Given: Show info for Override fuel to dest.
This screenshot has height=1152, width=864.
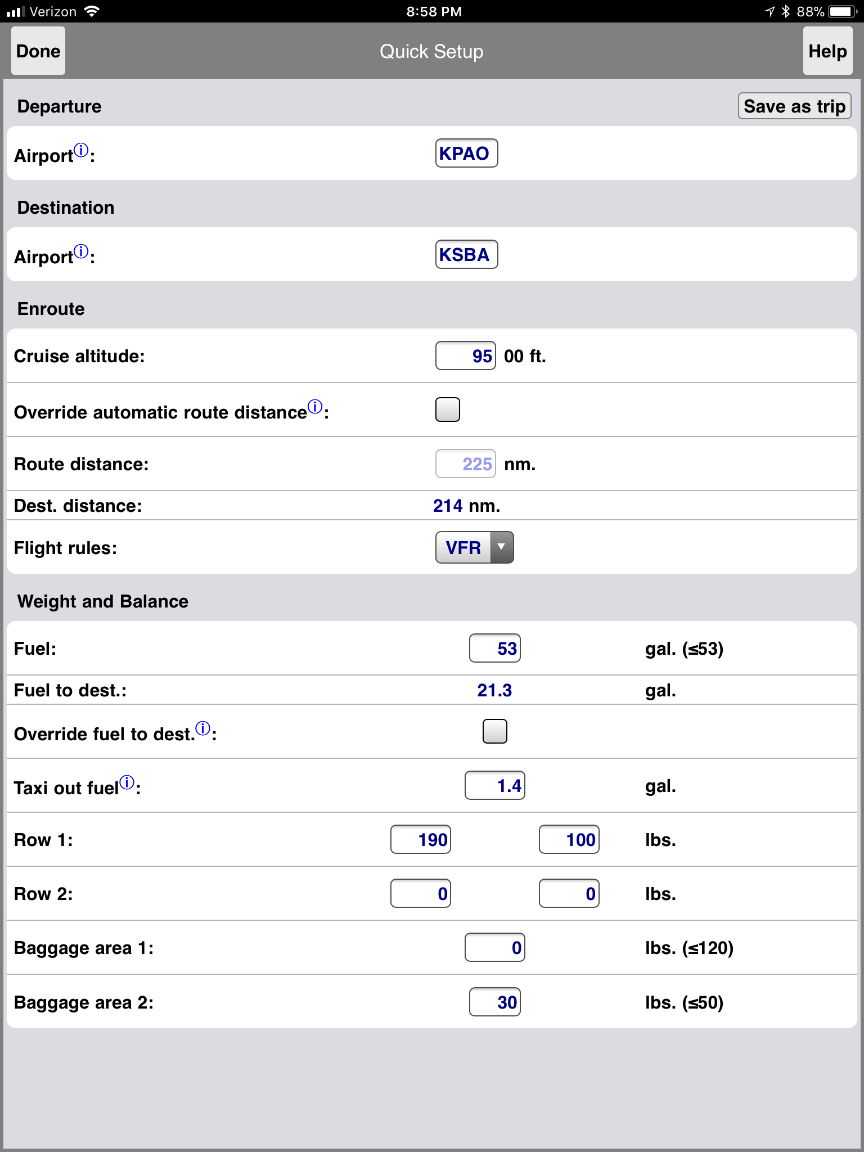Looking at the screenshot, I should (x=202, y=728).
